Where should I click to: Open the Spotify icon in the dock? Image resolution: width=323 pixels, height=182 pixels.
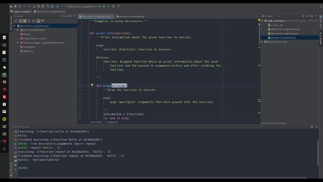(x=5, y=119)
